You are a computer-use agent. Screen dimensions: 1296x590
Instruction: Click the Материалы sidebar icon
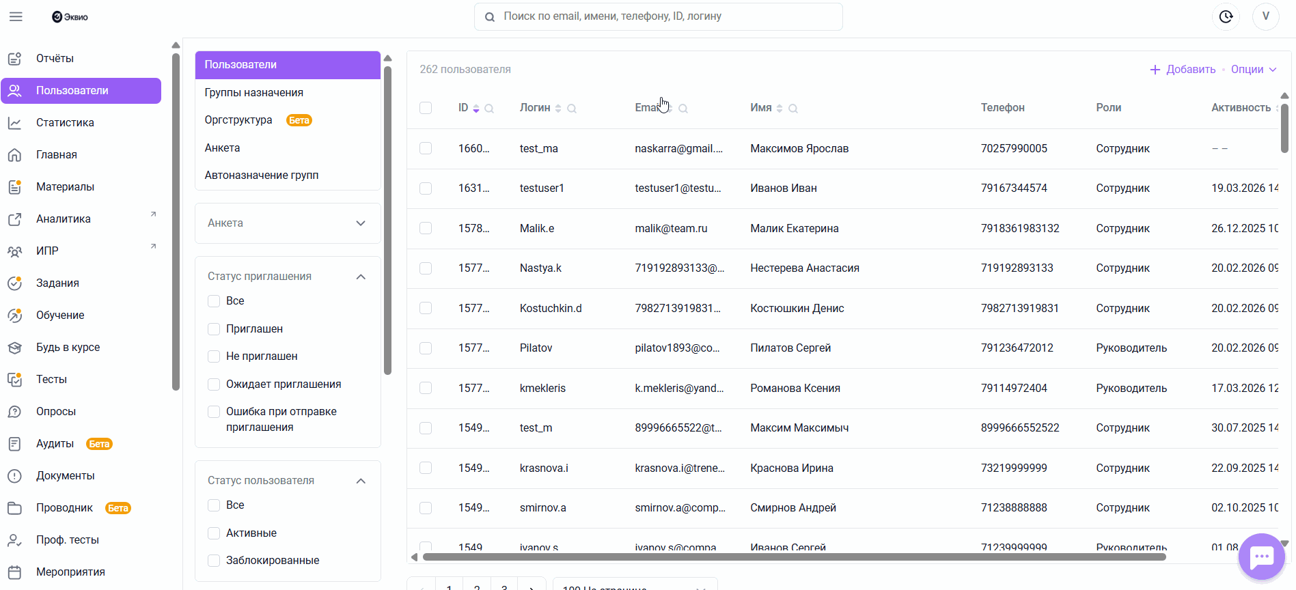tap(15, 187)
